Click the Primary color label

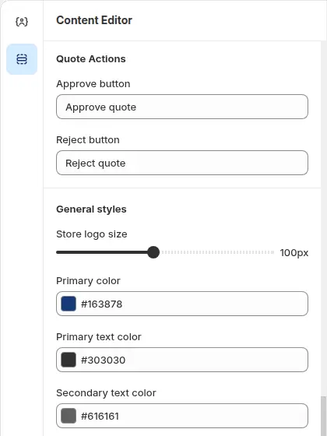[88, 281]
